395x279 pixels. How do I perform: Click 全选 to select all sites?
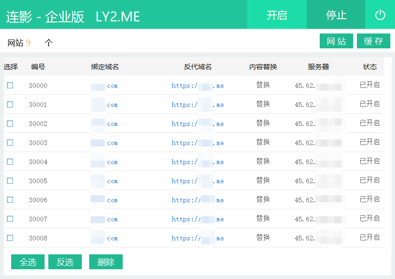[x=28, y=262]
